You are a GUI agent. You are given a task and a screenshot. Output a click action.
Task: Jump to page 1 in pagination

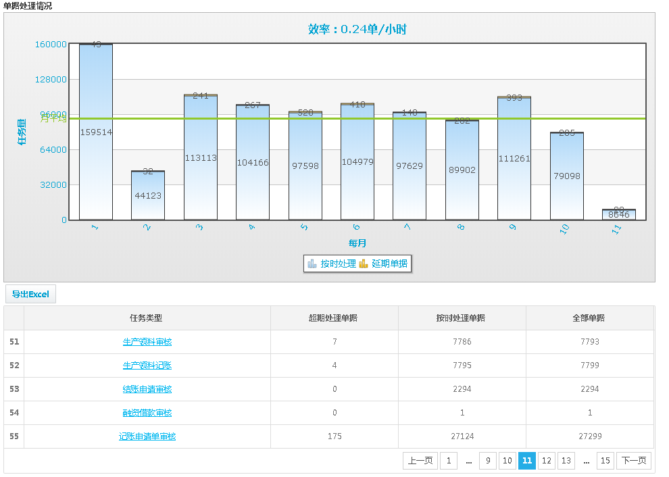(449, 461)
